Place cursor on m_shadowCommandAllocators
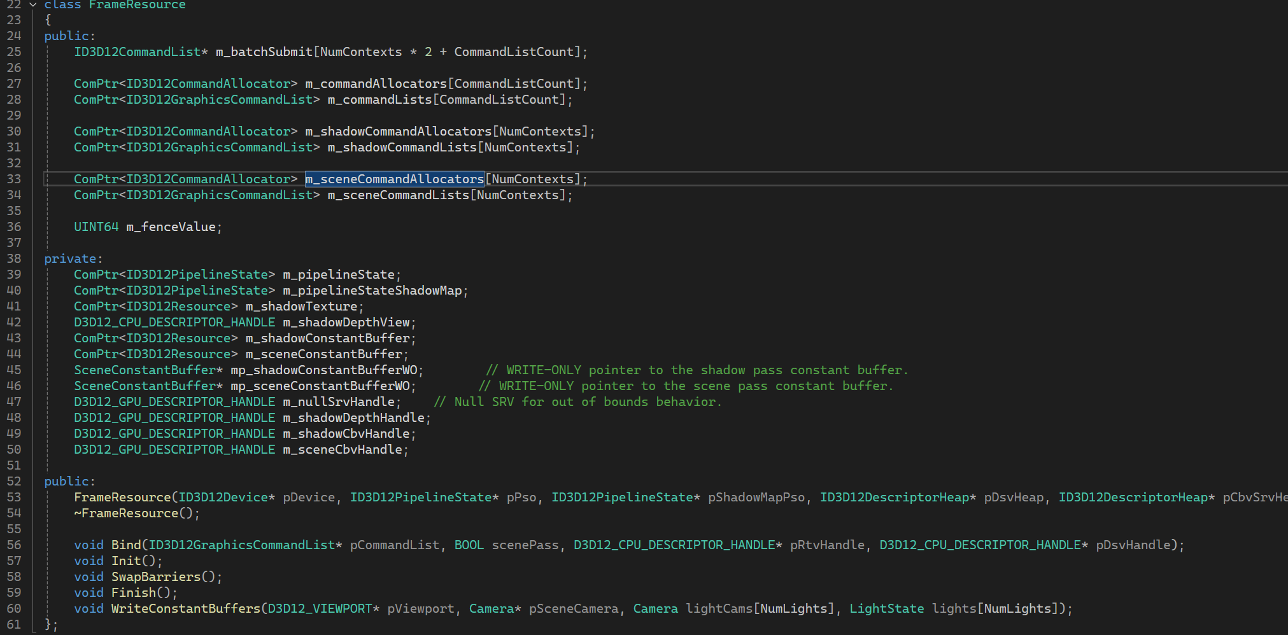 pyautogui.click(x=399, y=131)
